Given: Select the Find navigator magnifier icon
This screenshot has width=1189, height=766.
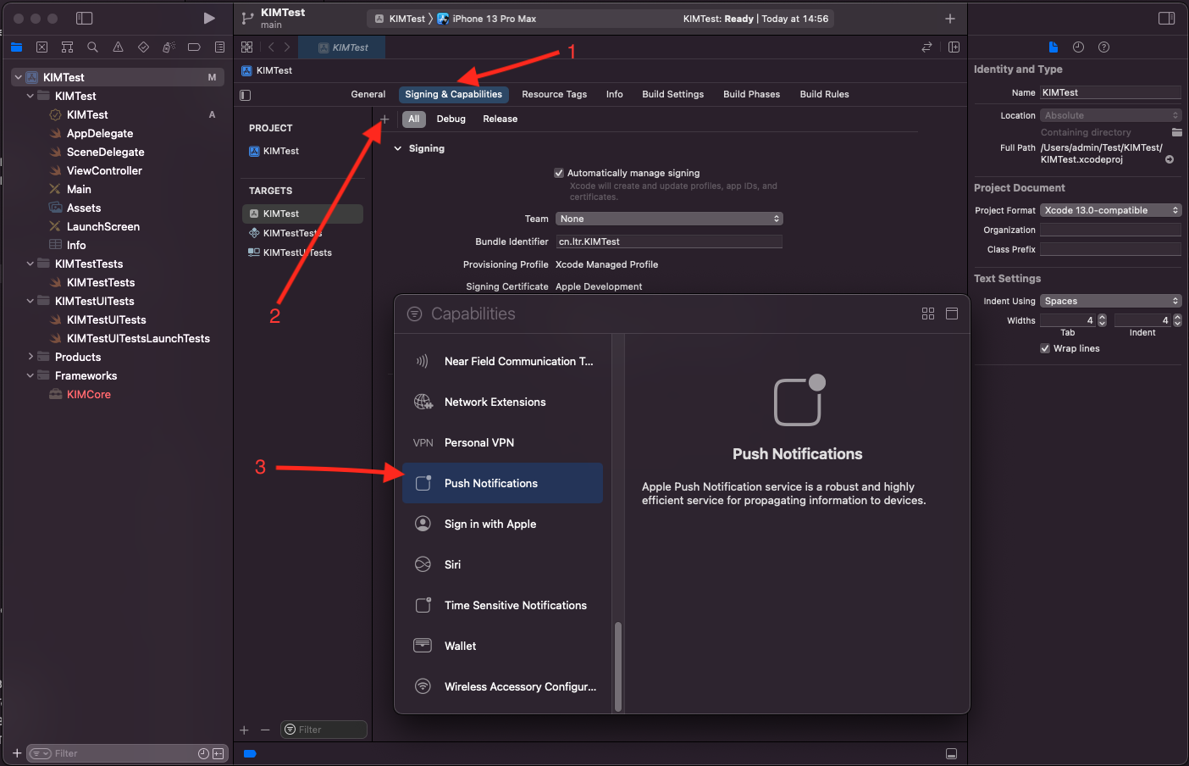Looking at the screenshot, I should (92, 47).
